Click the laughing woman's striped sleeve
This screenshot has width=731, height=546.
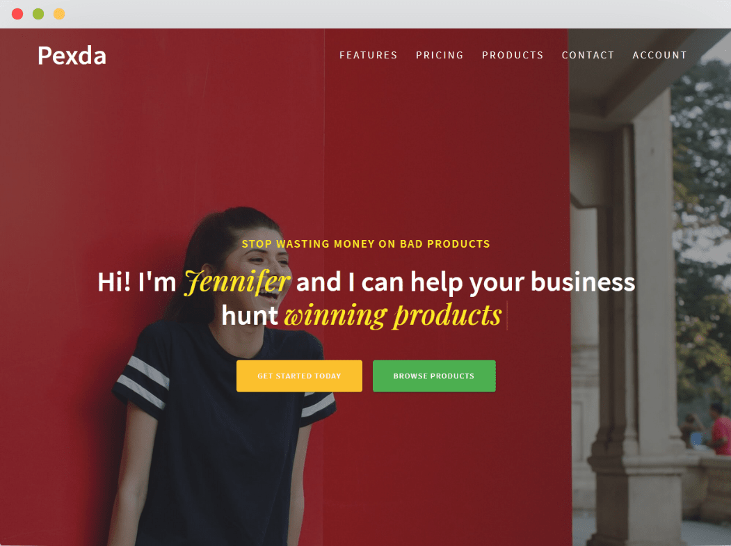click(143, 381)
